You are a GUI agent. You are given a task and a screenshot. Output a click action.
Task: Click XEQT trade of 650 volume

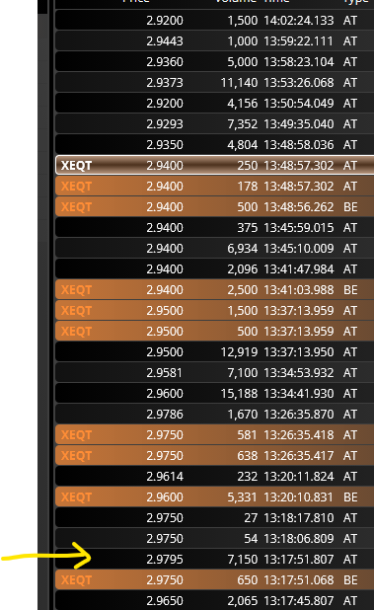click(214, 579)
